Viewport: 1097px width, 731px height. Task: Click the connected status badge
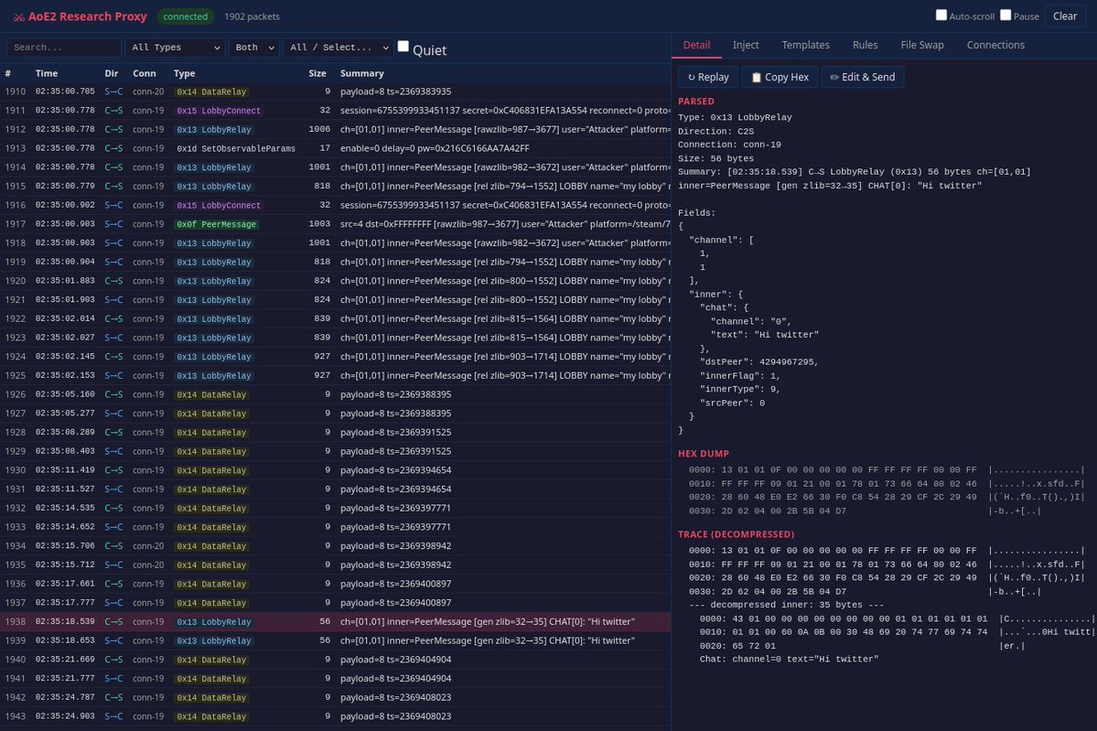[x=186, y=16]
